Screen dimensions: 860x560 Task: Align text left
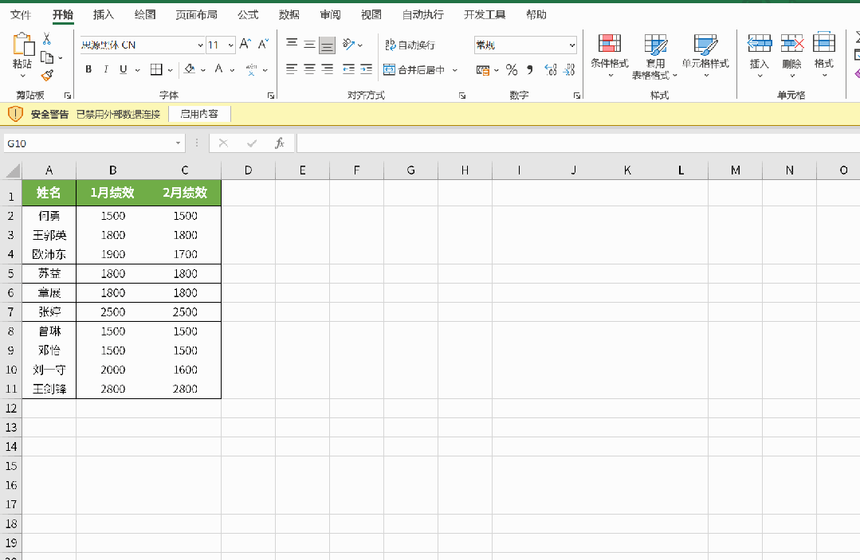(x=292, y=69)
